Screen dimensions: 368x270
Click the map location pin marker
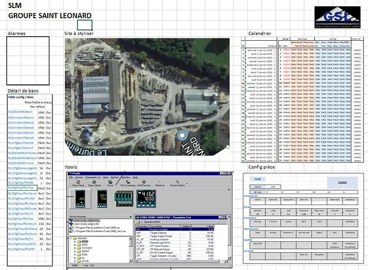(183, 136)
